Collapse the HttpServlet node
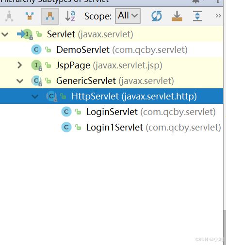Viewport: 226px width, 245px height. [35, 97]
